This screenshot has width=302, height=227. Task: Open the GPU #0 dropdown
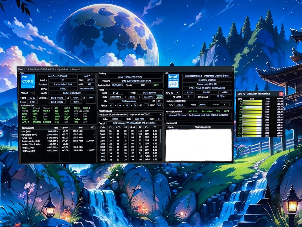pyautogui.click(x=173, y=93)
